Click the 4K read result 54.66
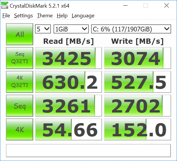The width and height of the screenshot is (177, 161). point(69,129)
